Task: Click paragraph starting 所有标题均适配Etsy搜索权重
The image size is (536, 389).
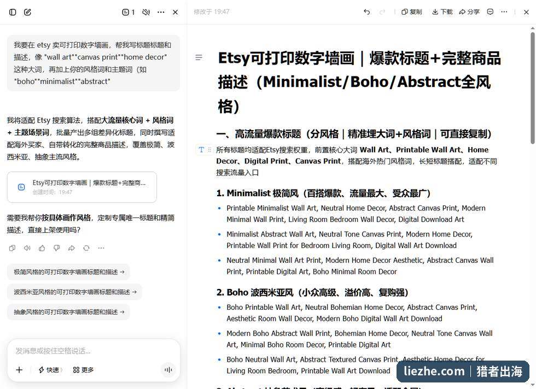Action: tap(357, 161)
